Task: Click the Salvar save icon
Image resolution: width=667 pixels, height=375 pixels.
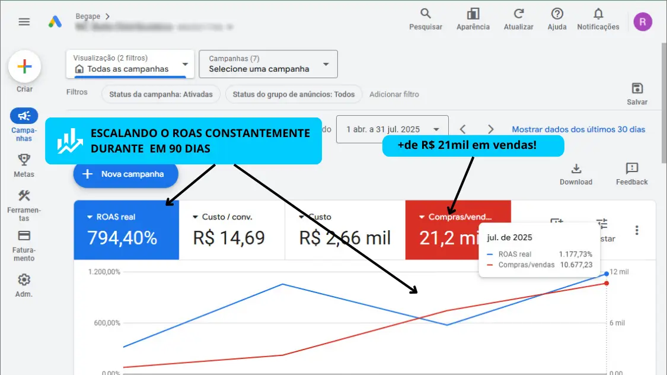Action: coord(637,89)
